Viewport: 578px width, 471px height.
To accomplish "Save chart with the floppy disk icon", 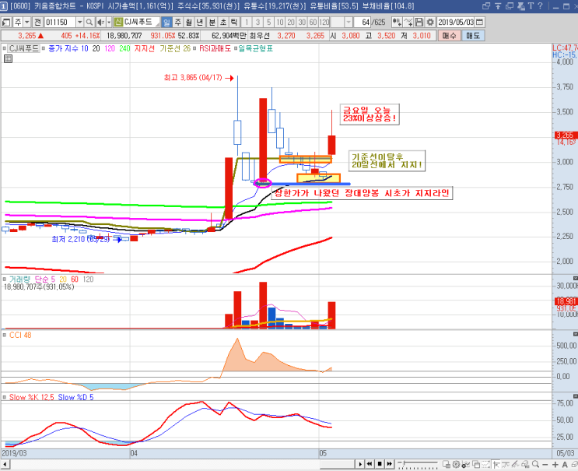I will 419,23.
